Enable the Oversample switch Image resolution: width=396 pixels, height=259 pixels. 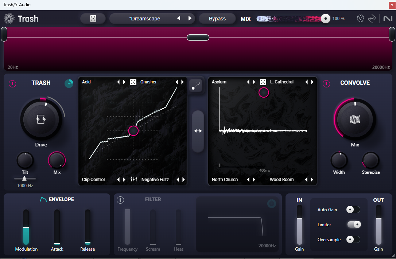[353, 239]
